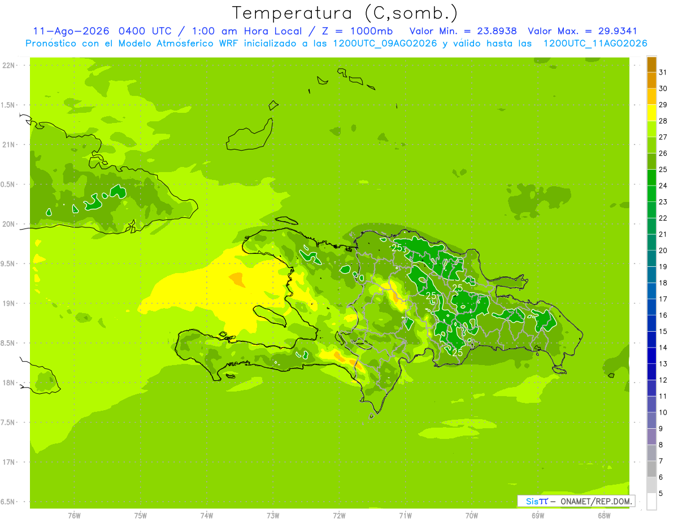
Task: Click the northernmost 25 contour label over Dominican Republic
Action: pyautogui.click(x=397, y=247)
